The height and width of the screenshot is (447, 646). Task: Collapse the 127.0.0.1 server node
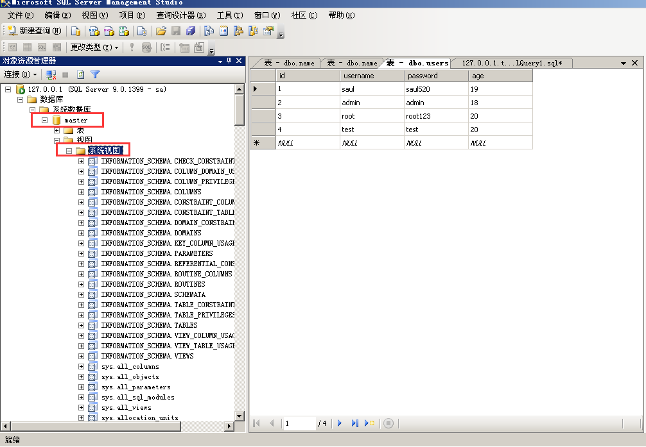point(8,89)
